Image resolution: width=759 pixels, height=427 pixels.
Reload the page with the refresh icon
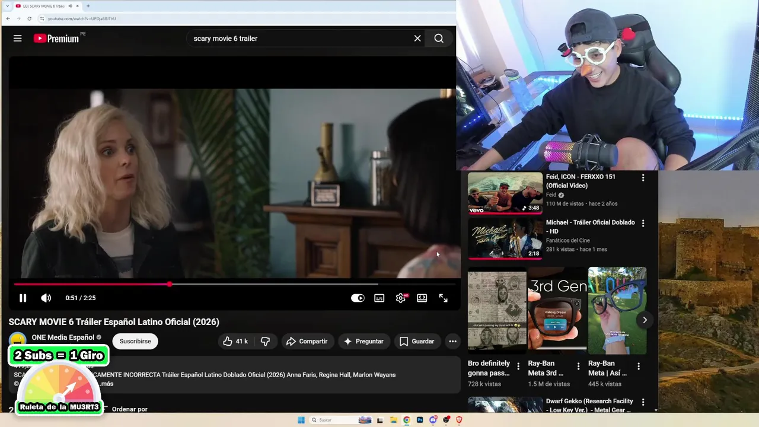click(29, 18)
